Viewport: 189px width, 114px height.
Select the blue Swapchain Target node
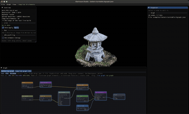(83, 108)
